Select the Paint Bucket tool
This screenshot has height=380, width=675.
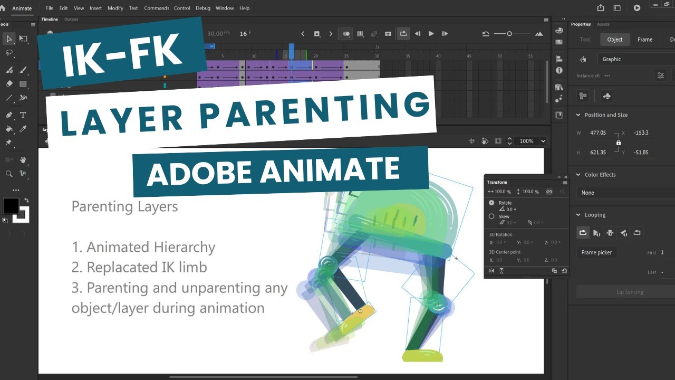coord(9,129)
